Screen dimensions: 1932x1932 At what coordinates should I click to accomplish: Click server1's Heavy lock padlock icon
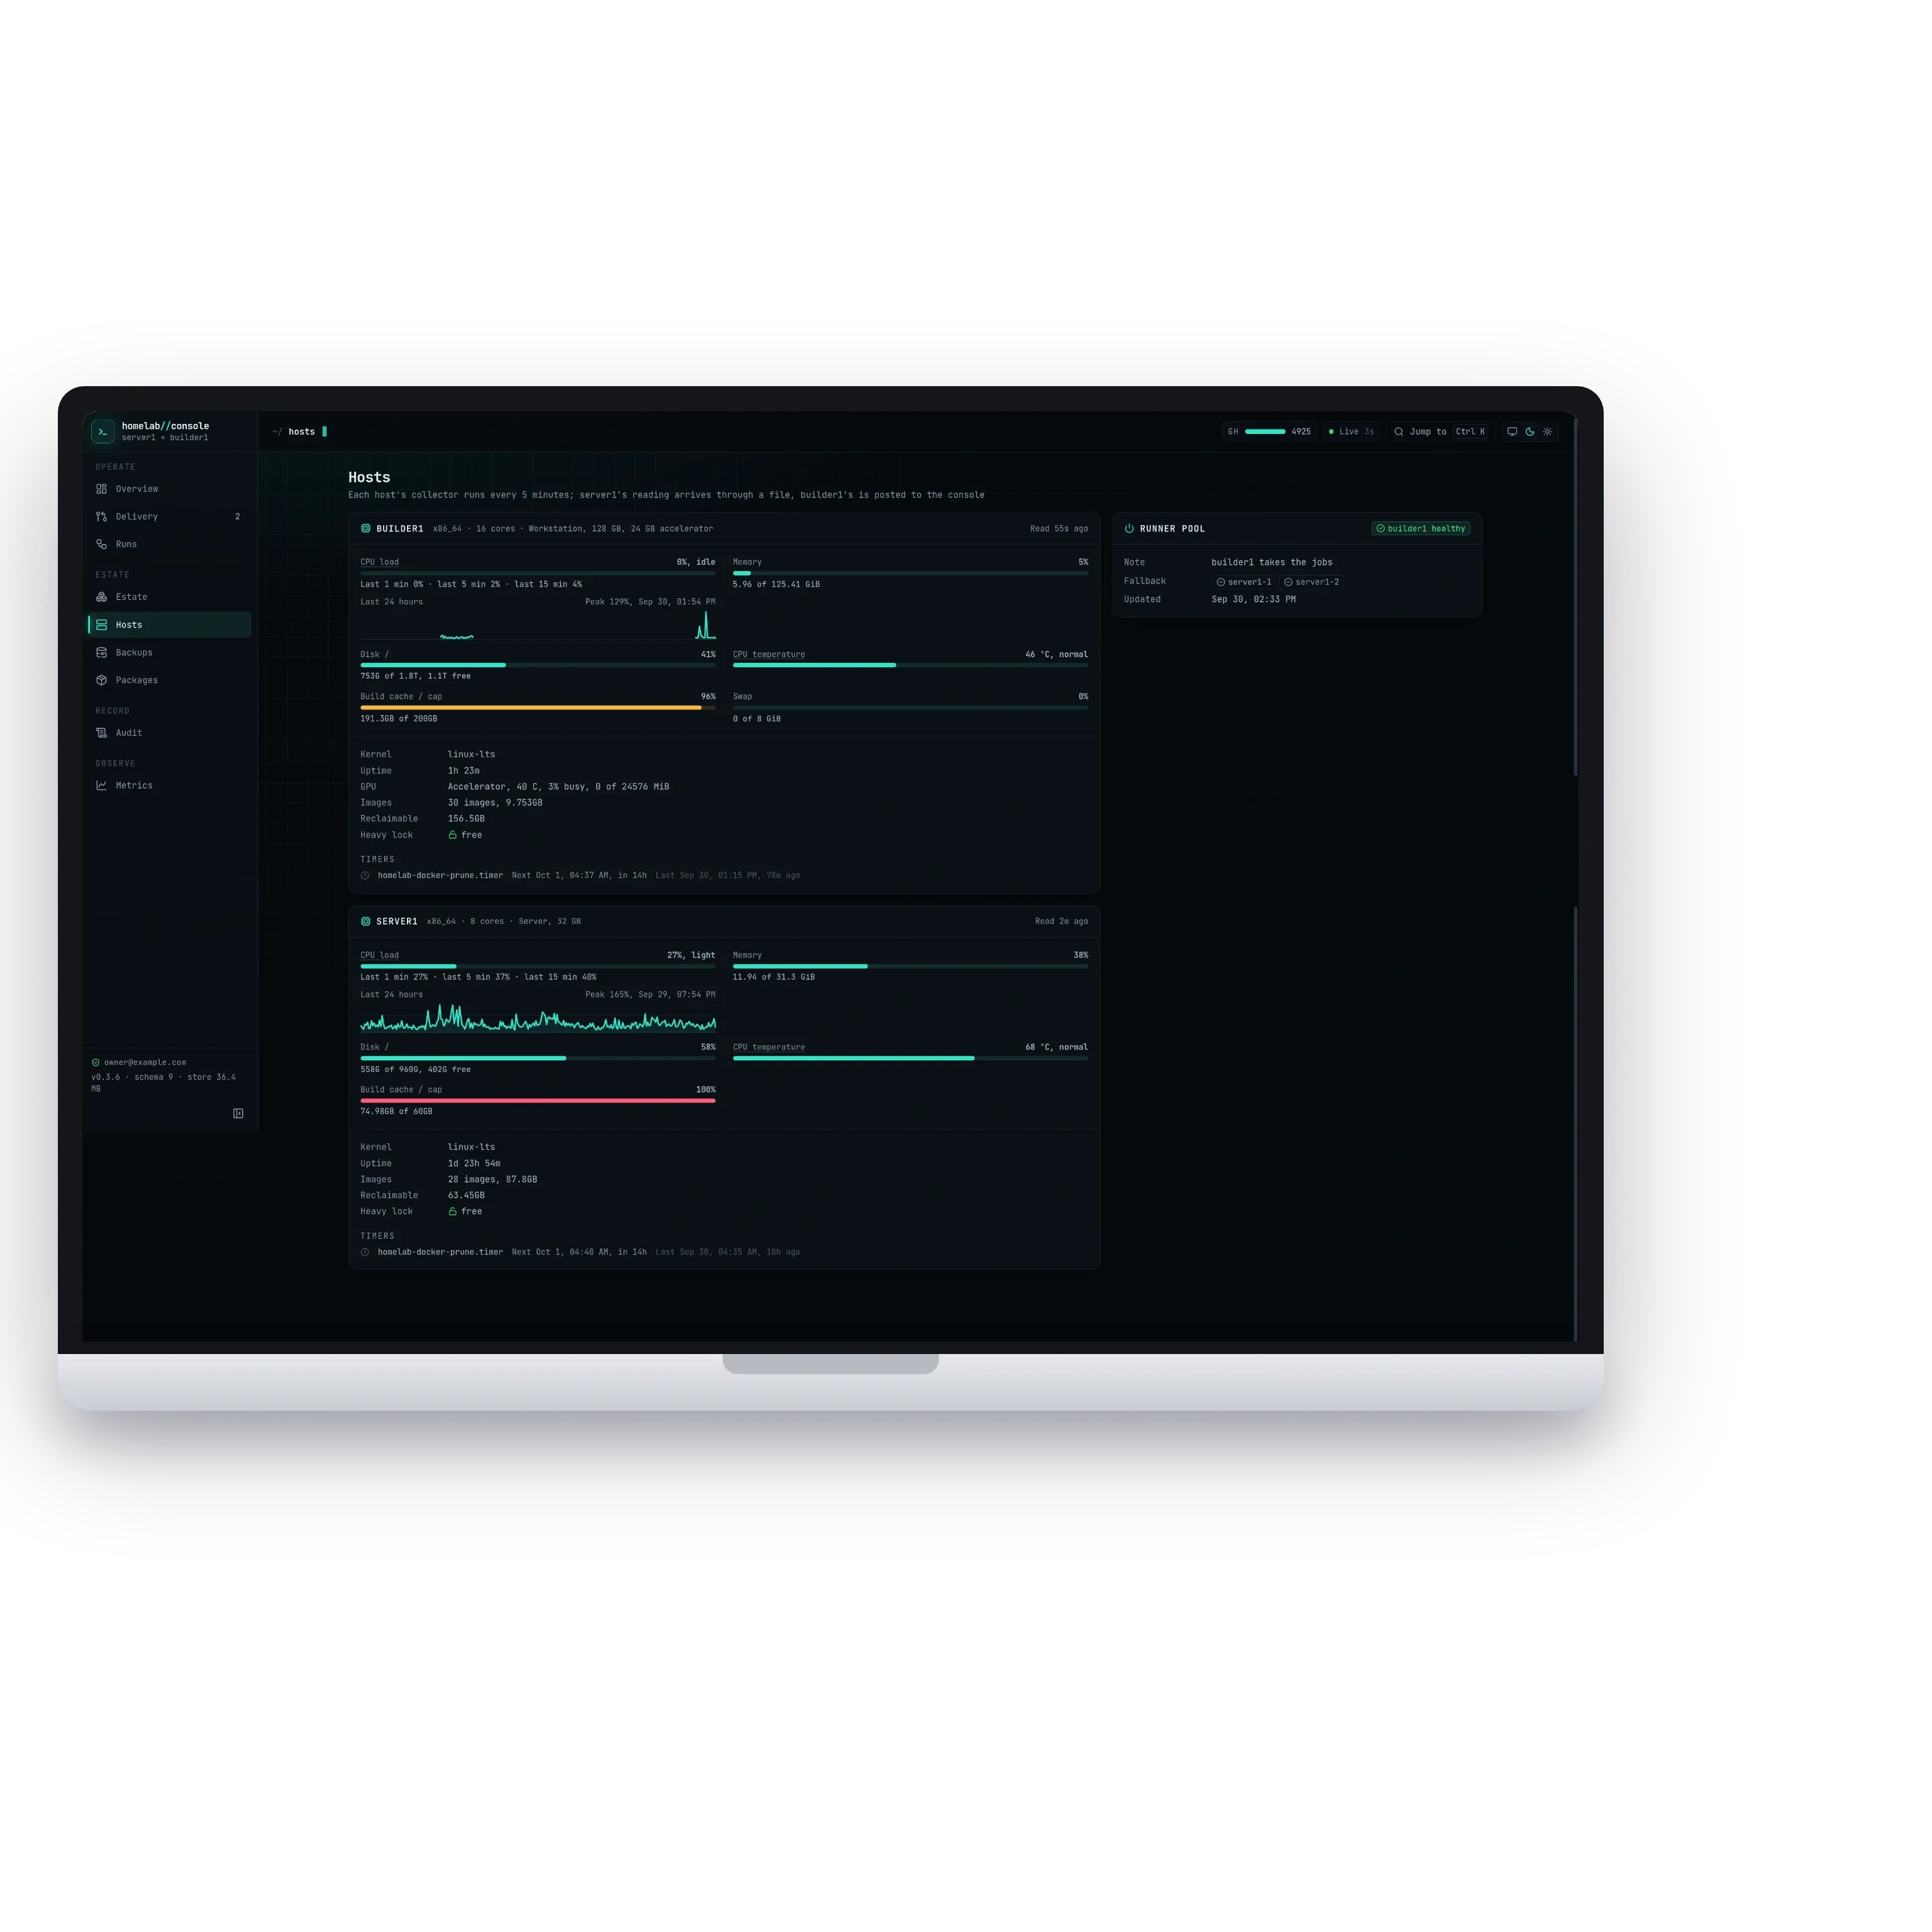453,1212
